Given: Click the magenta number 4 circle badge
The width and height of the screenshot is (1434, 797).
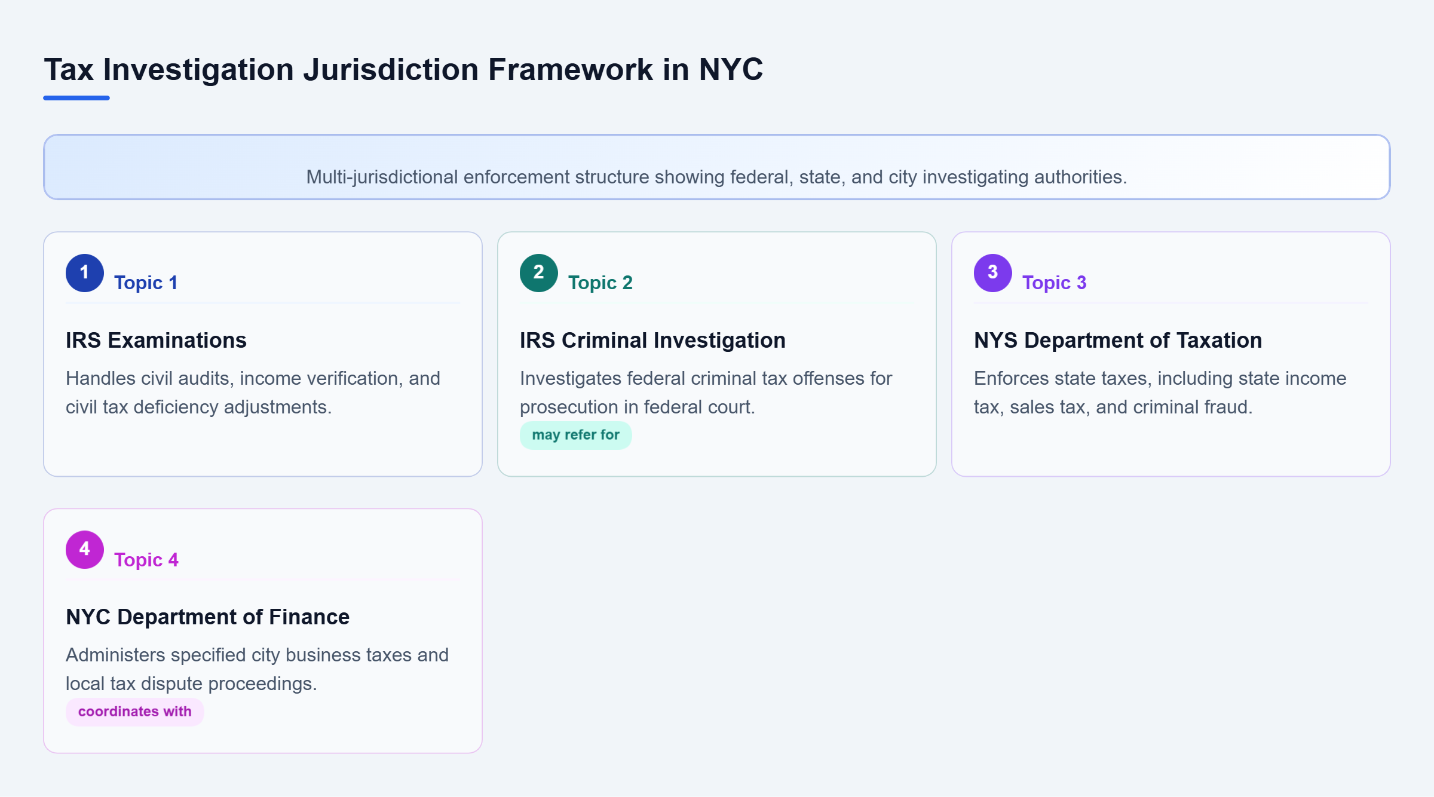Looking at the screenshot, I should 85,550.
